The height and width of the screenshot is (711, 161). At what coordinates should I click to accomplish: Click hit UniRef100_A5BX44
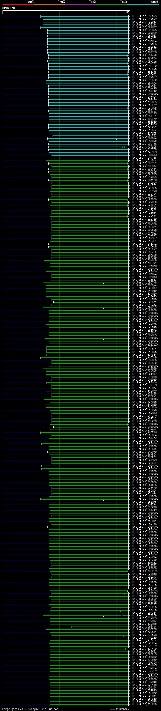tap(144, 24)
